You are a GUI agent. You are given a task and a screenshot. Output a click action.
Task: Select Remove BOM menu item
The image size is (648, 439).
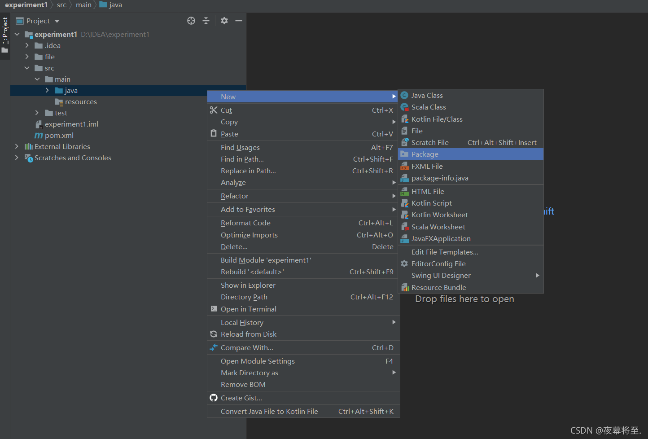tap(303, 384)
